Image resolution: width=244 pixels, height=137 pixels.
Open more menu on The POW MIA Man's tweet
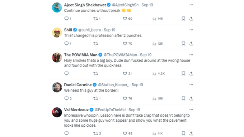(x=191, y=55)
